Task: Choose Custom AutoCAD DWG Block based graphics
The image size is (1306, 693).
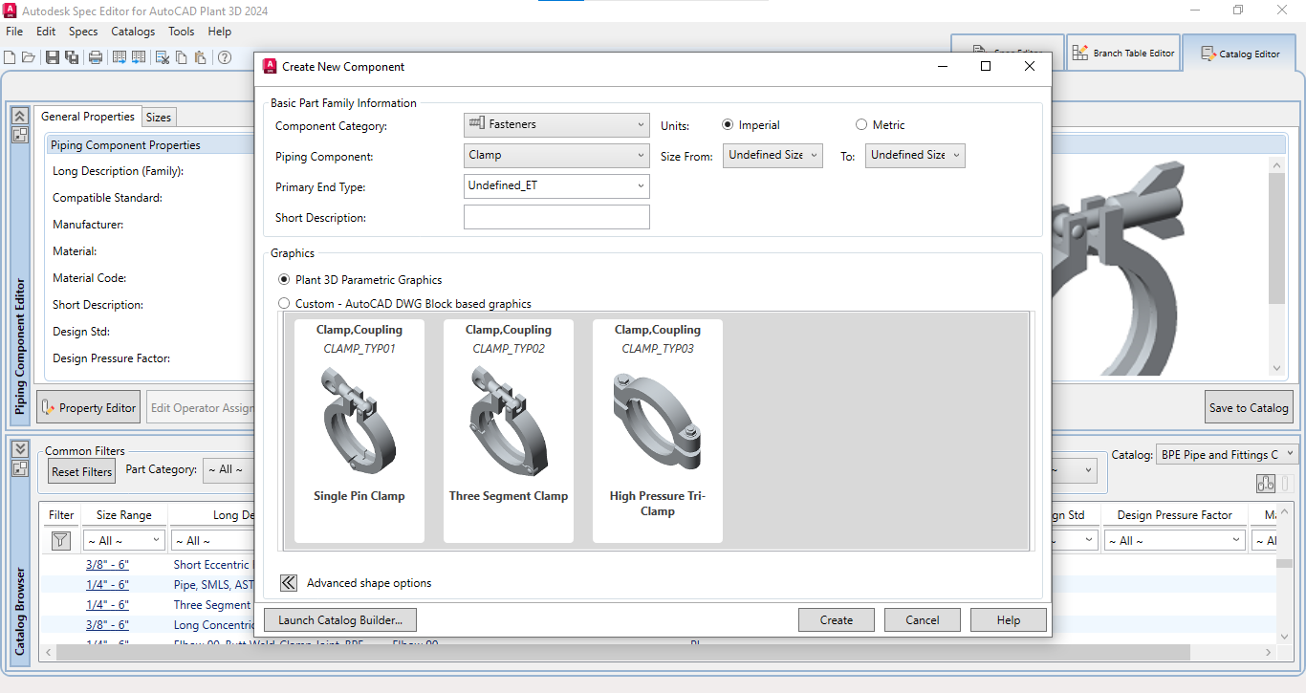Action: 283,304
